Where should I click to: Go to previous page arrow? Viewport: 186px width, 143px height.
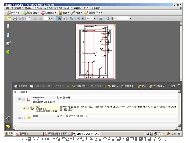[x=35, y=19]
